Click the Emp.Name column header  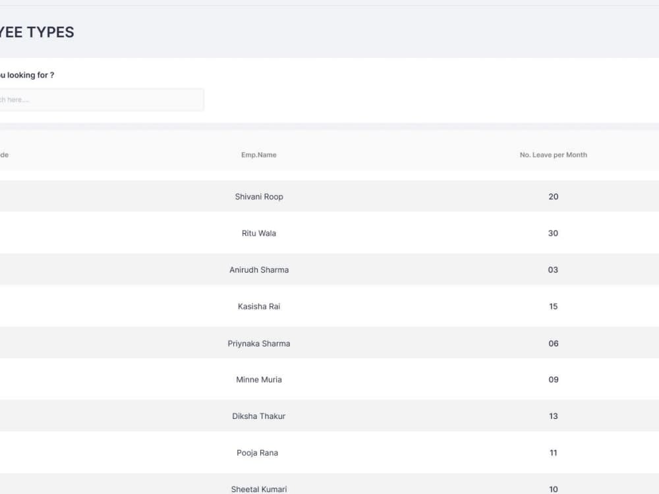259,155
